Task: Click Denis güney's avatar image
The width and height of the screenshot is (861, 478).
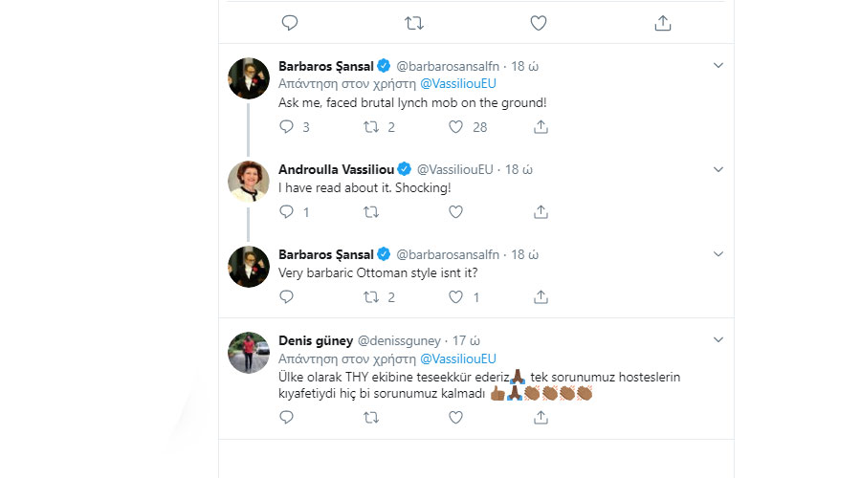Action: point(249,353)
